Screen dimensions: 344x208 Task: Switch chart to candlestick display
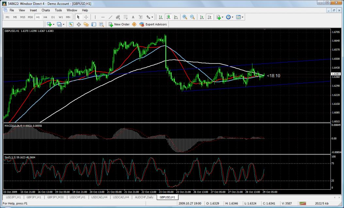[x=169, y=17]
